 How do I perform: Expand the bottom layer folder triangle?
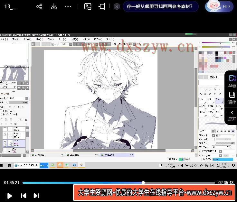pos(9,151)
